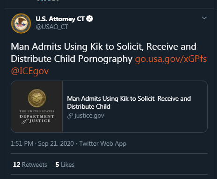Open the Twitter Web App source link
Screen dimensions: 217x179
(x=103, y=143)
